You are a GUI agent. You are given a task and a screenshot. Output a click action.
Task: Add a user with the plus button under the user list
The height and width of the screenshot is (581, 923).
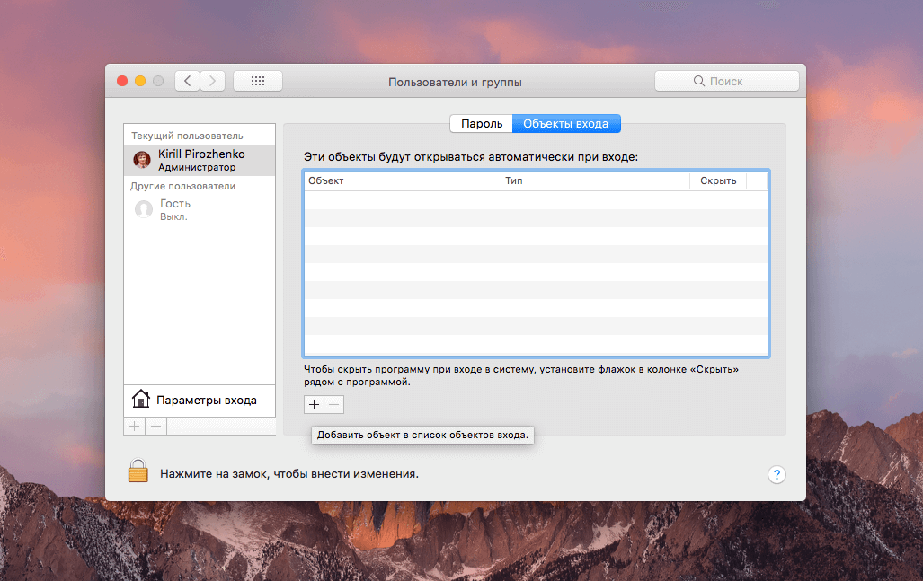134,426
